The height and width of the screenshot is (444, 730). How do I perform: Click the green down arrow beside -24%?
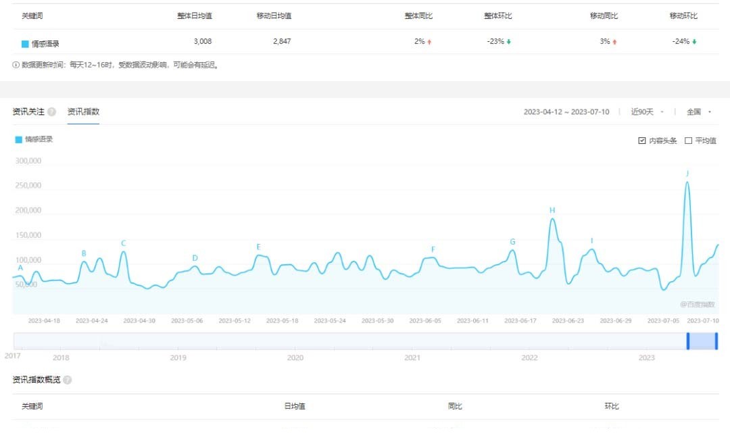[694, 42]
